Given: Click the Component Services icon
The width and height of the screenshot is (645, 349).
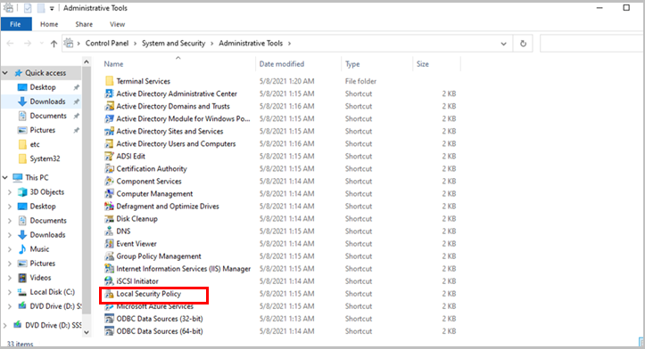Looking at the screenshot, I should pos(109,181).
